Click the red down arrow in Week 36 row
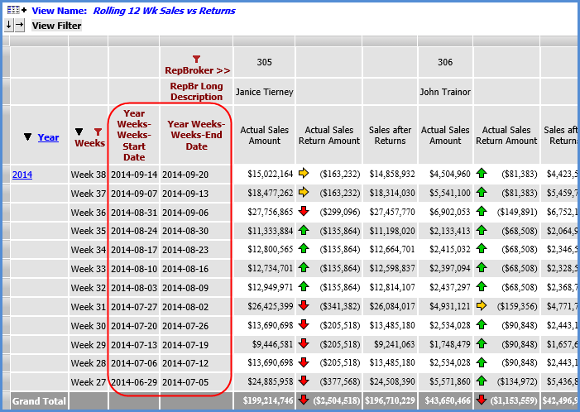Viewport: 580px width, 412px height. click(304, 213)
